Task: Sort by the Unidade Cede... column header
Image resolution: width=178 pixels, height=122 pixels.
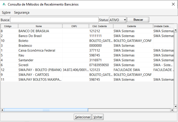Action: pos(163,26)
